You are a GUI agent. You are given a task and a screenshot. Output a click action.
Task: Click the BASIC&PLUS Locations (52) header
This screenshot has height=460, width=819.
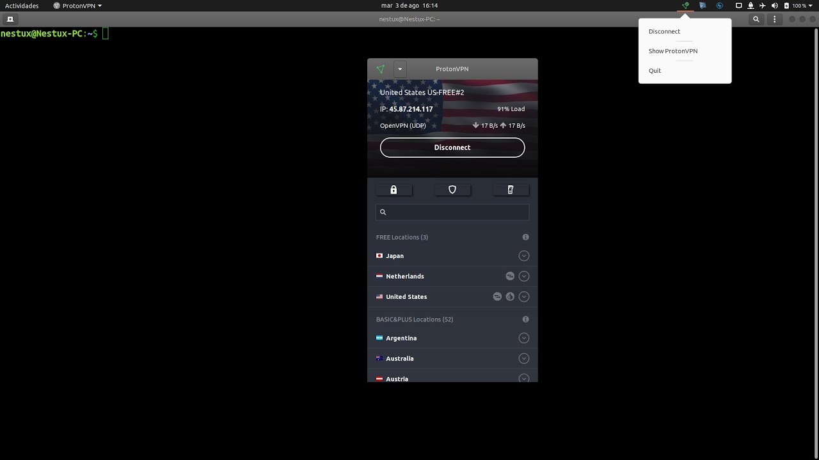click(415, 319)
